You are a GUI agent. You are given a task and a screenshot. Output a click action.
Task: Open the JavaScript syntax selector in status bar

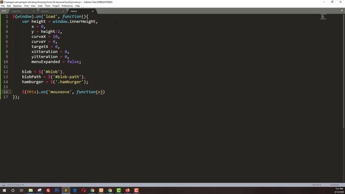(335, 185)
